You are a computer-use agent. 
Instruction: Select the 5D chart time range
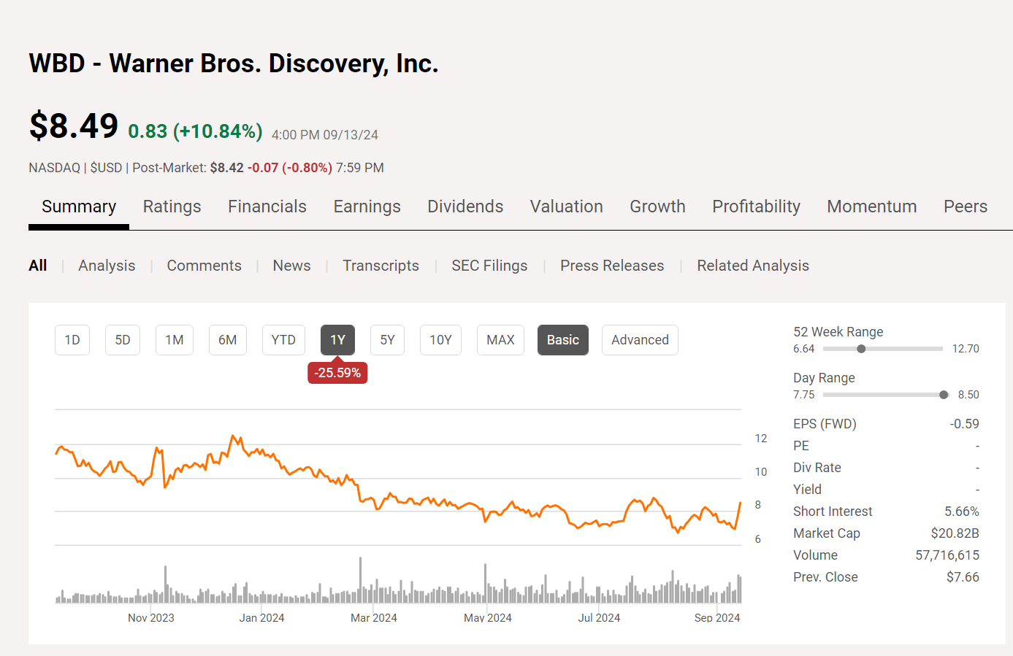[122, 339]
